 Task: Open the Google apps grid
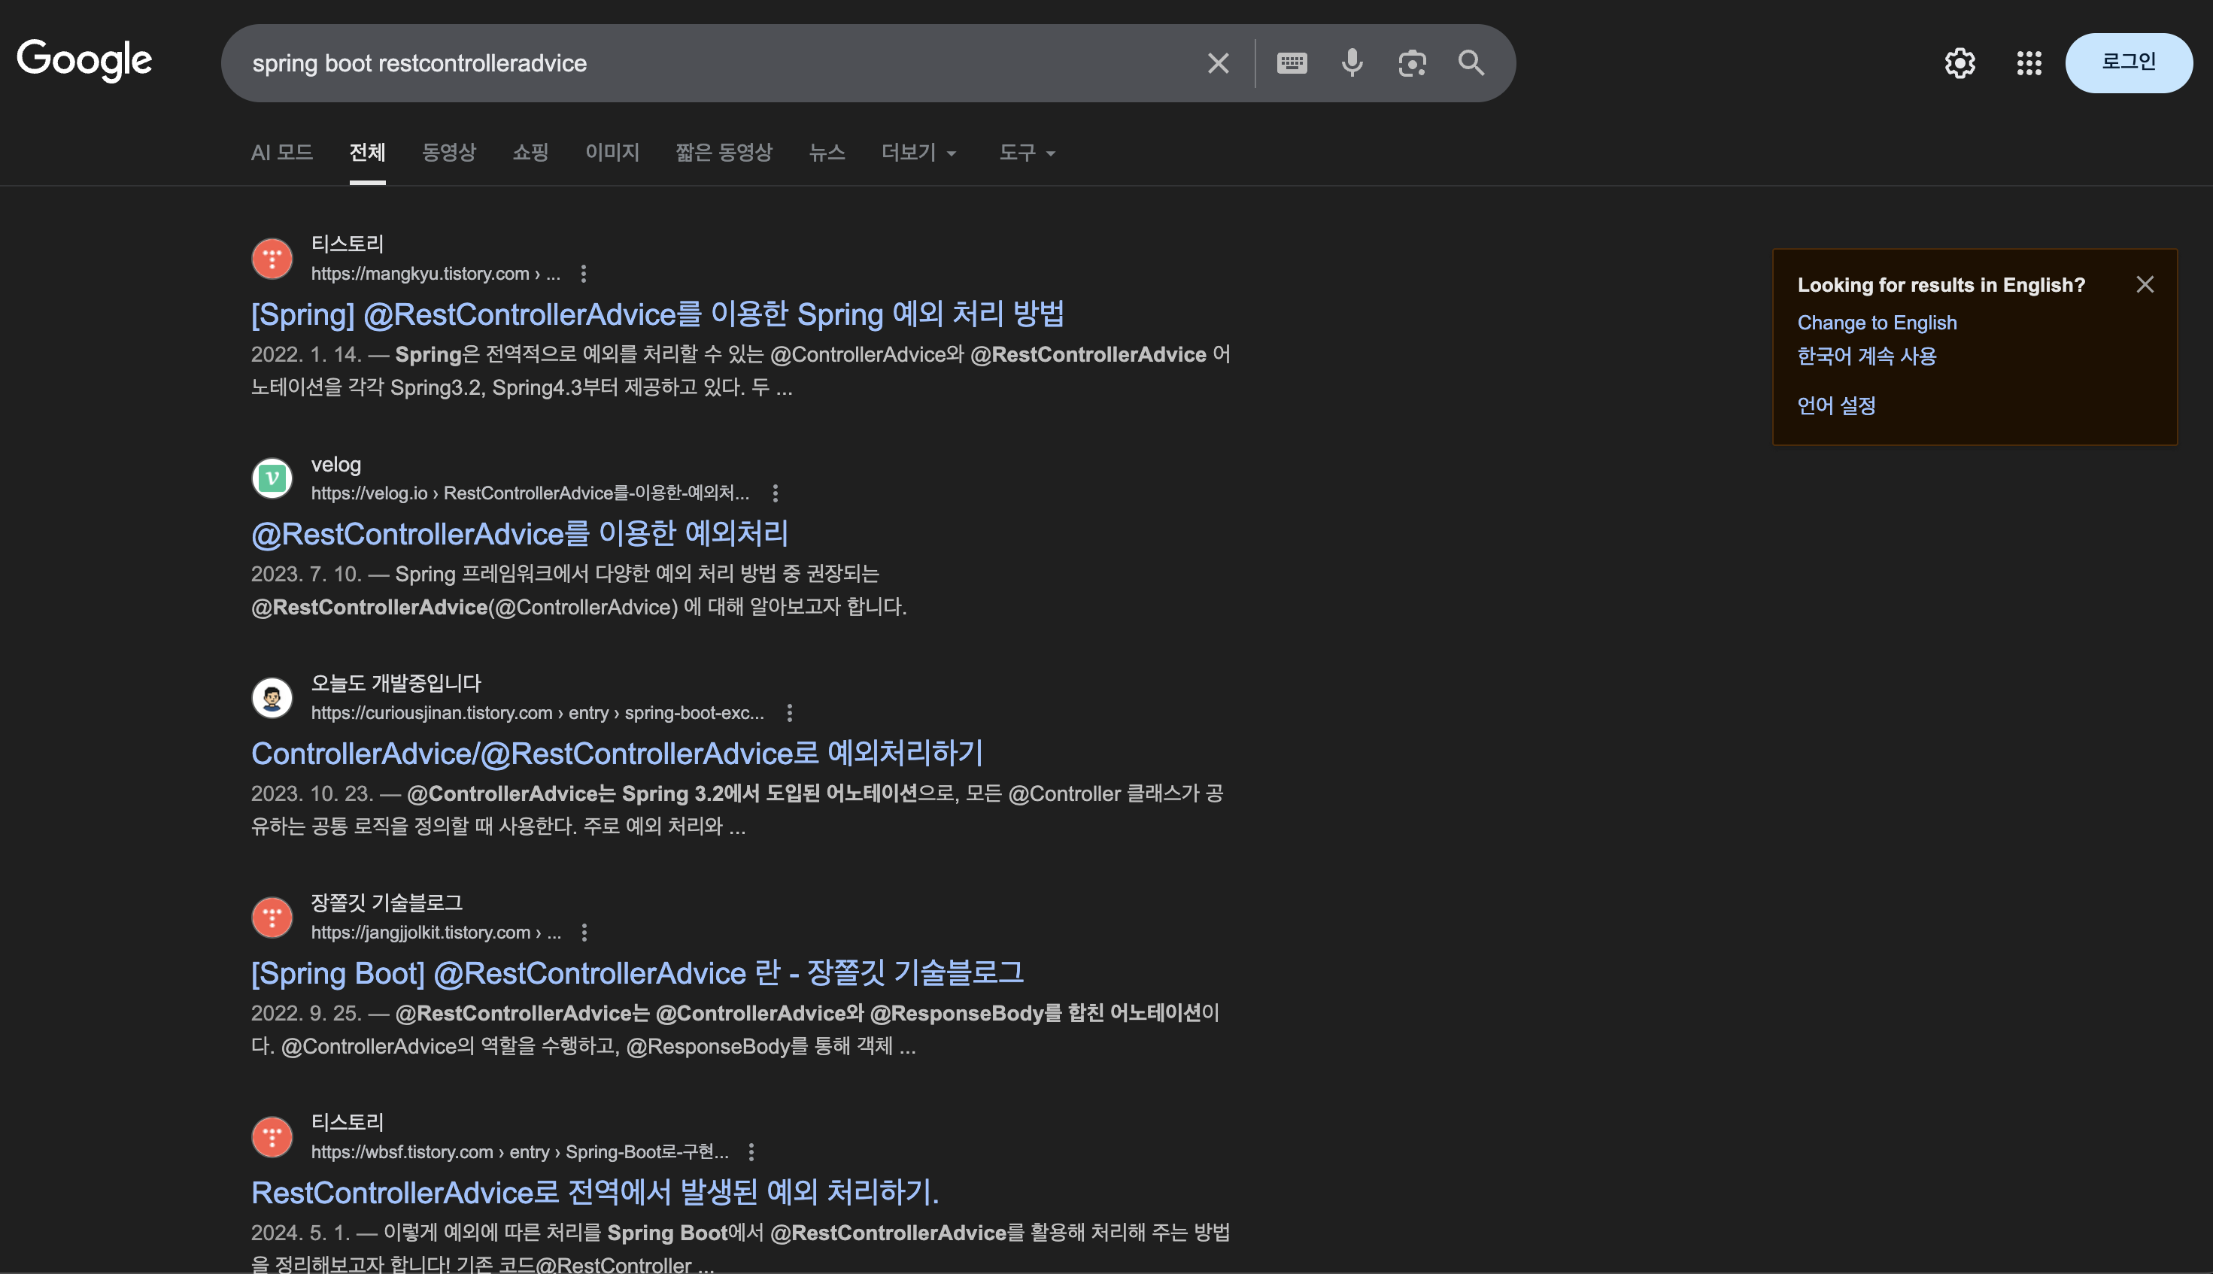point(2029,63)
